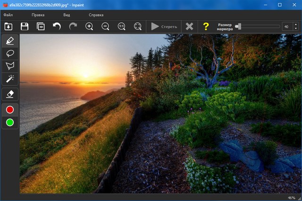302x201 pixels.
Task: Choose the red mask color swatch
Action: tap(9, 110)
